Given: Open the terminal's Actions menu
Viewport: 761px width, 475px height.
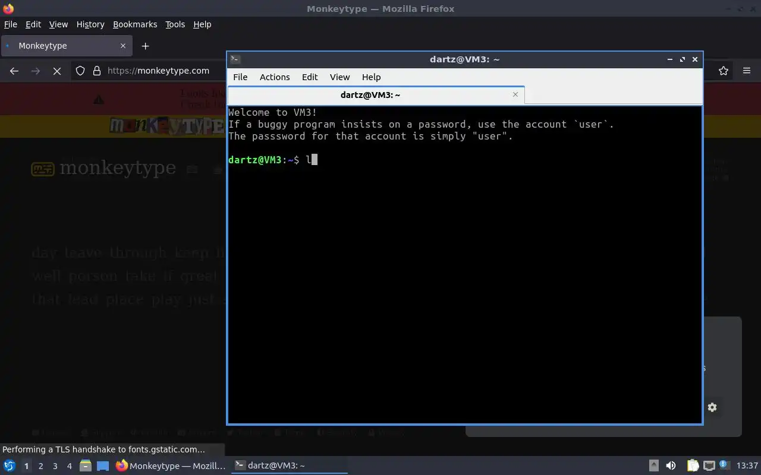Looking at the screenshot, I should [275, 77].
